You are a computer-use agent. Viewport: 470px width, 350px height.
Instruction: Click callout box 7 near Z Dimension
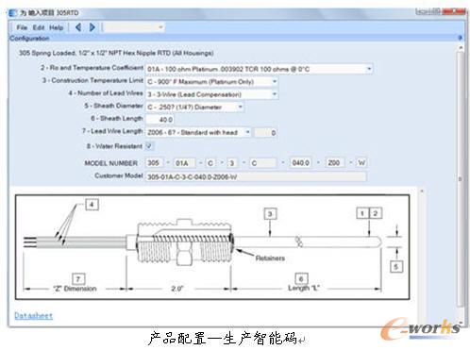coord(78,278)
